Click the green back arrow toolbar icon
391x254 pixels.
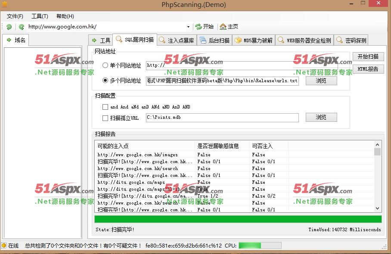[x=9, y=27]
